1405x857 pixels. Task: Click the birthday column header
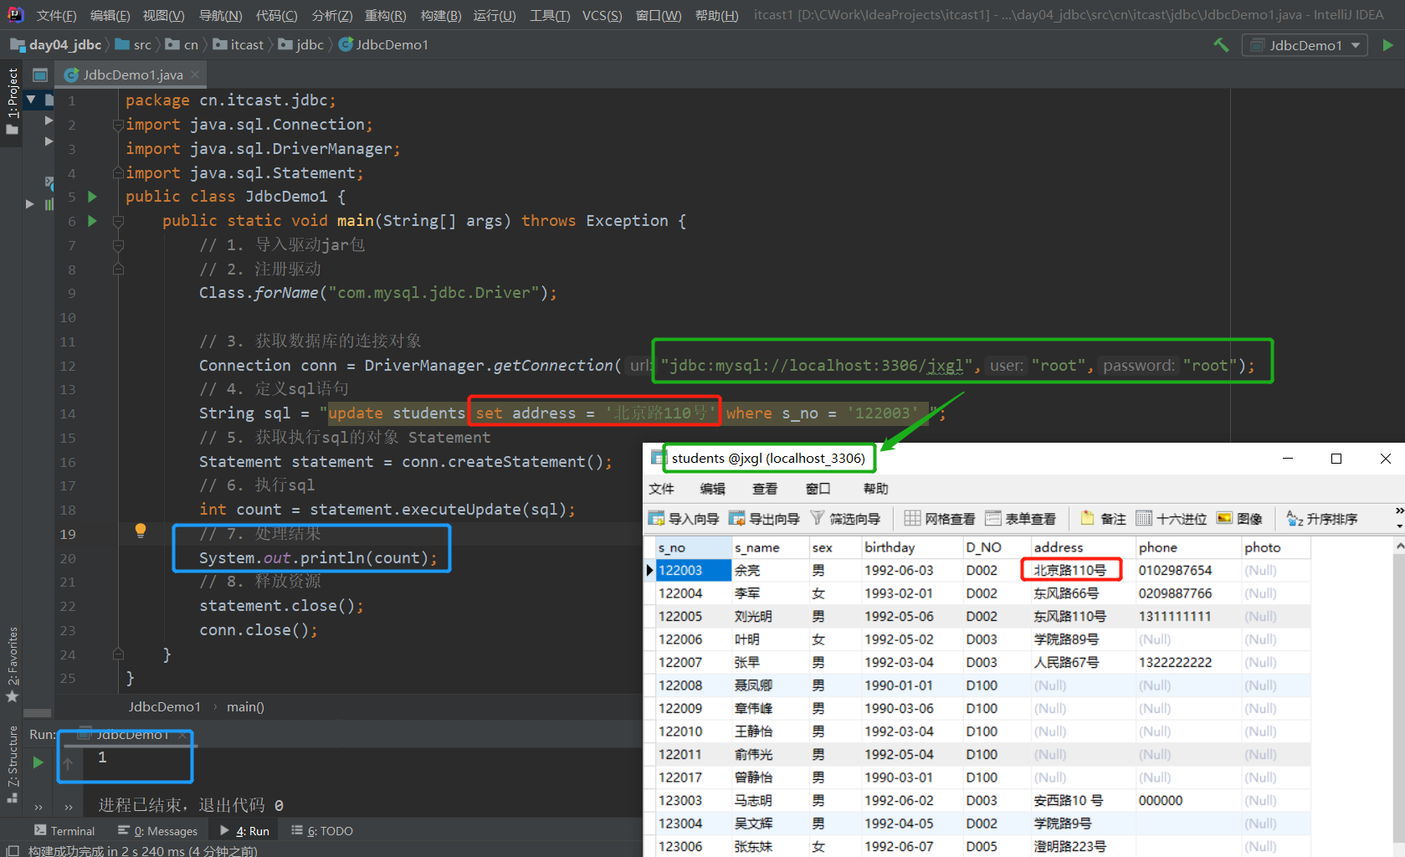coord(910,547)
